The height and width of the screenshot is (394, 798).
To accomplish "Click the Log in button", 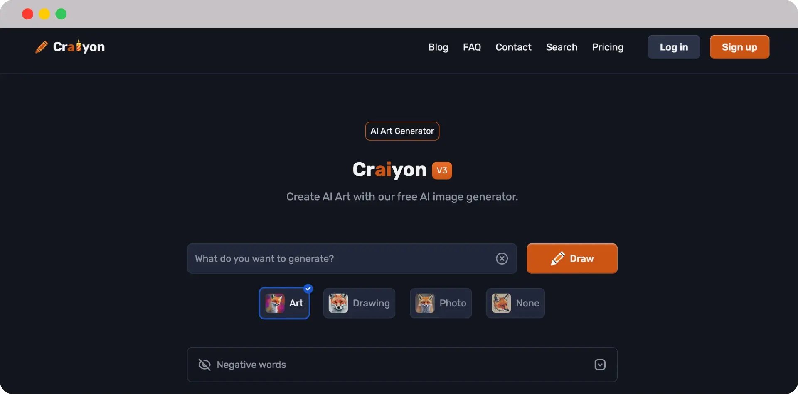I will coord(673,47).
